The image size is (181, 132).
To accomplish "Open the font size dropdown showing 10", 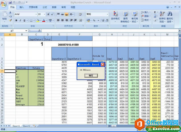I will pos(44,14).
